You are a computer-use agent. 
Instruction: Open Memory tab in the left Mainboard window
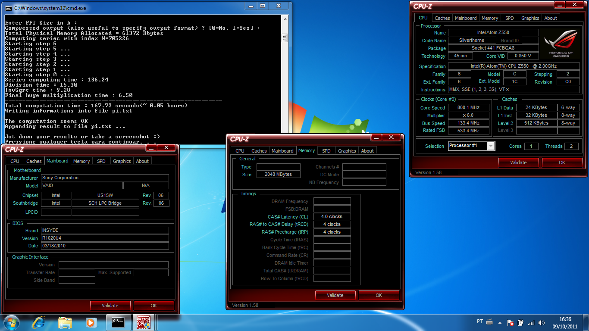81,161
